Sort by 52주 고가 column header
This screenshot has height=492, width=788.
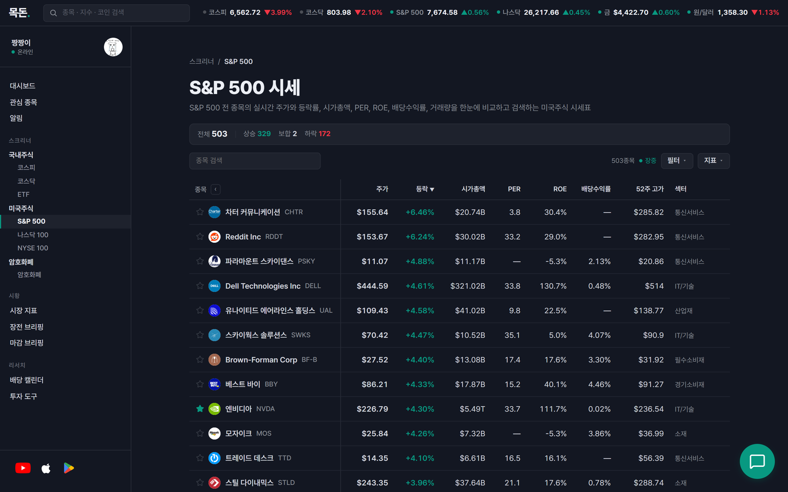coord(650,189)
